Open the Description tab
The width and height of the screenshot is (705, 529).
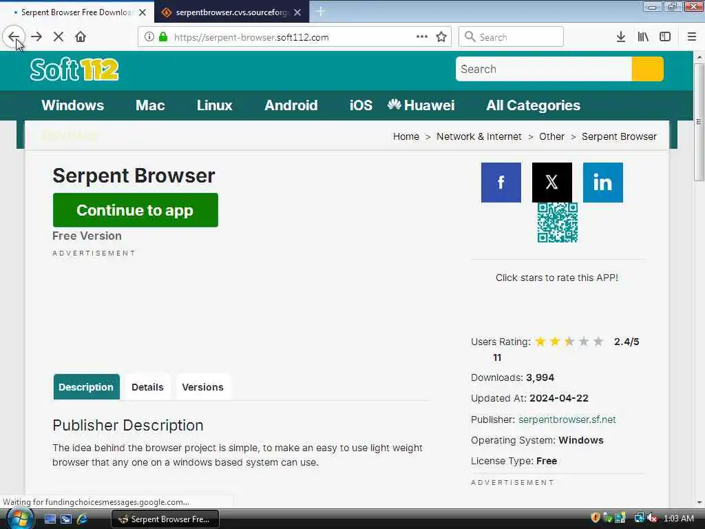click(86, 387)
